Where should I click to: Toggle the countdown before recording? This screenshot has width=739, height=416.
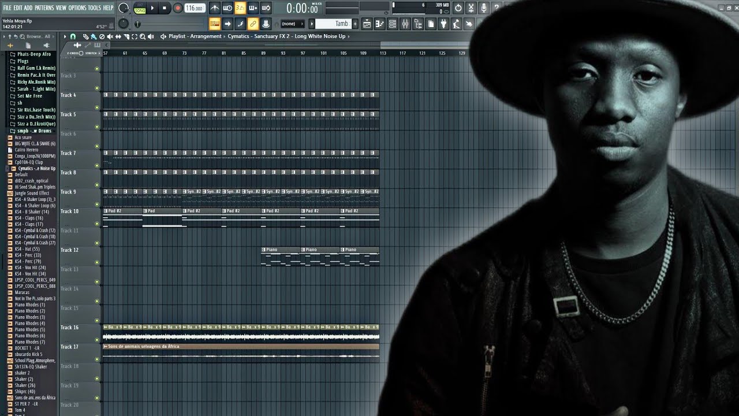click(x=240, y=8)
